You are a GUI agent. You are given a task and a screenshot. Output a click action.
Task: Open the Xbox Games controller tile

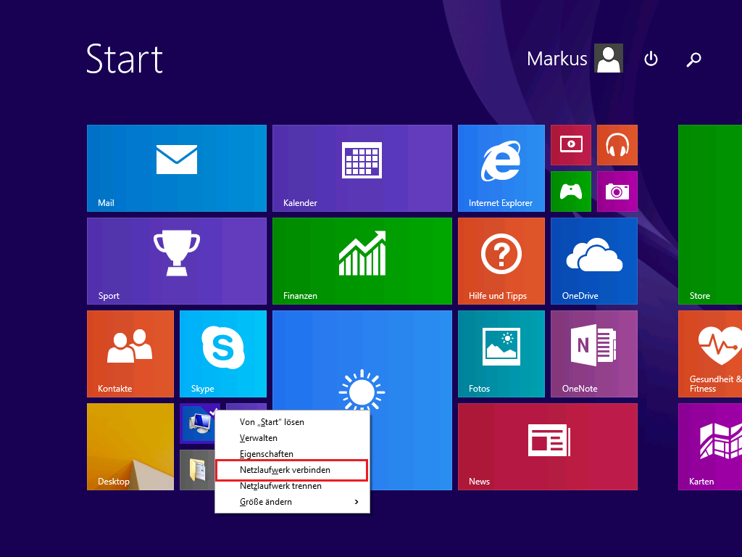571,191
